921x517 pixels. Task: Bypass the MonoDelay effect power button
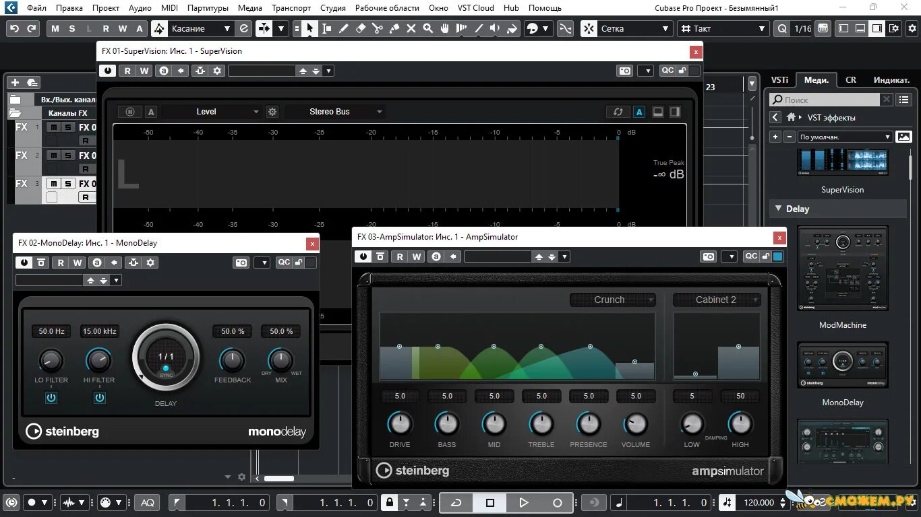point(24,263)
